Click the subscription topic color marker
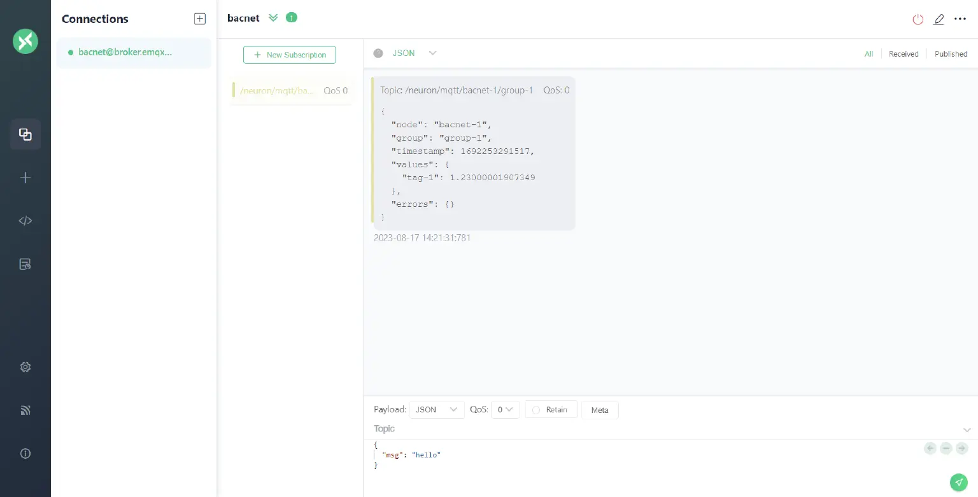The height and width of the screenshot is (497, 978). 234,90
